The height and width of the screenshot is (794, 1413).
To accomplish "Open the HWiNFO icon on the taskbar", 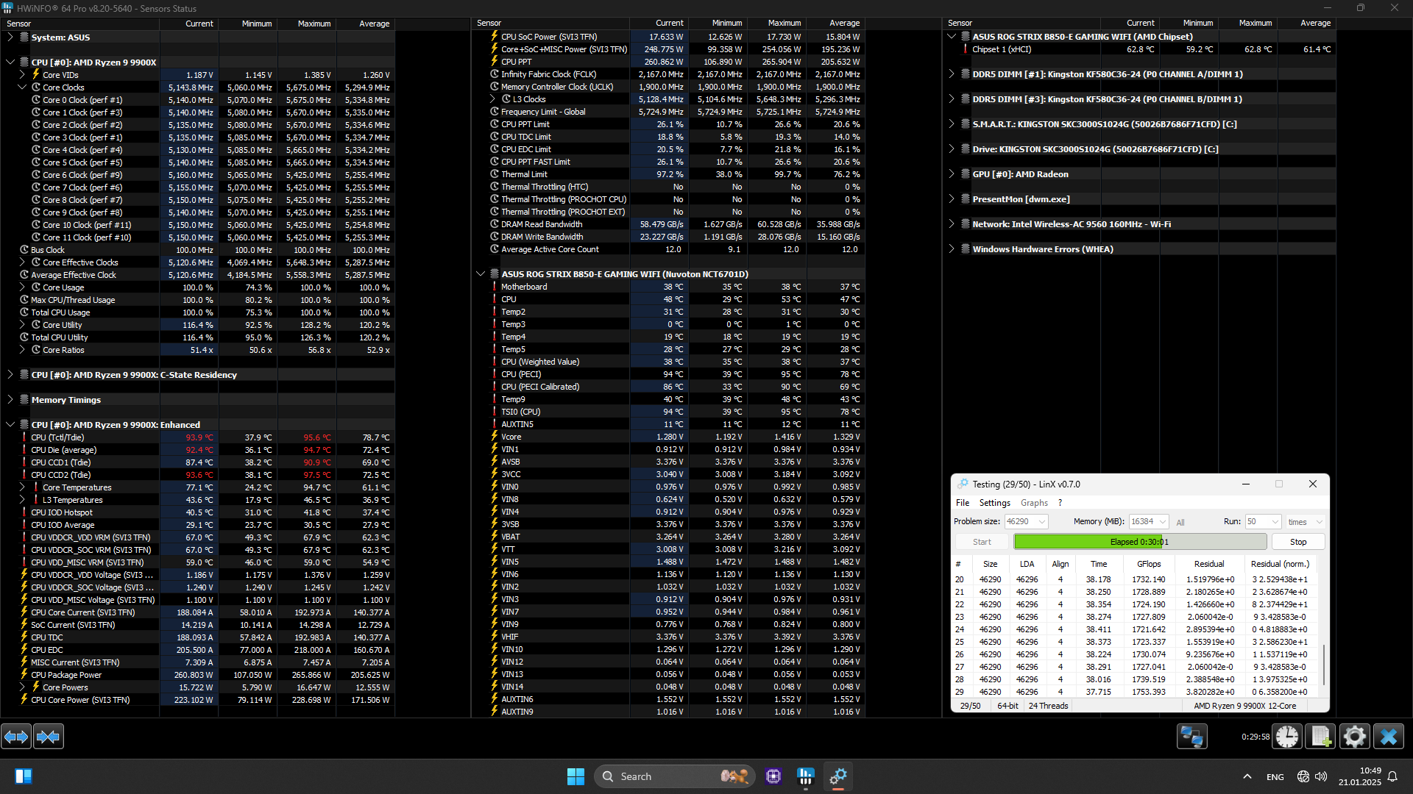I will (x=806, y=776).
